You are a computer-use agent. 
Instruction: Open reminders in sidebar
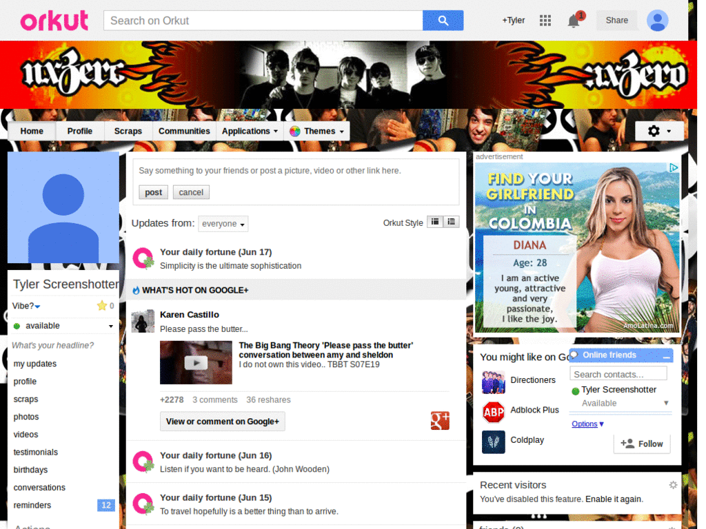point(32,506)
